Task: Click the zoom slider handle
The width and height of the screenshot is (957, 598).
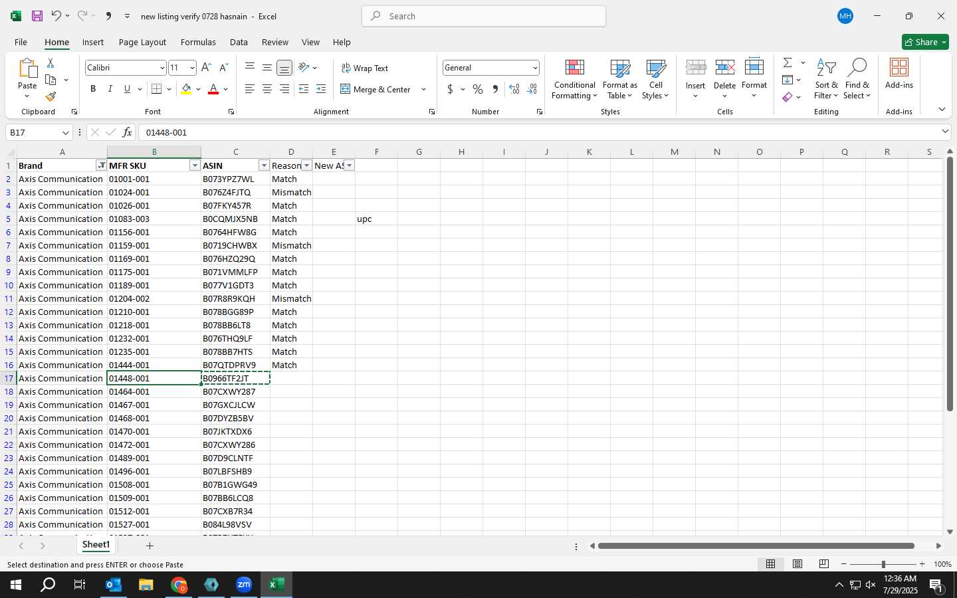Action: tap(883, 564)
